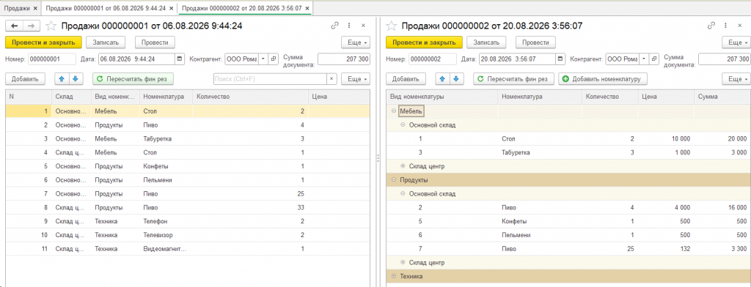Click the Сумма column header in document 000000002
The image size is (751, 287).
[x=722, y=97]
